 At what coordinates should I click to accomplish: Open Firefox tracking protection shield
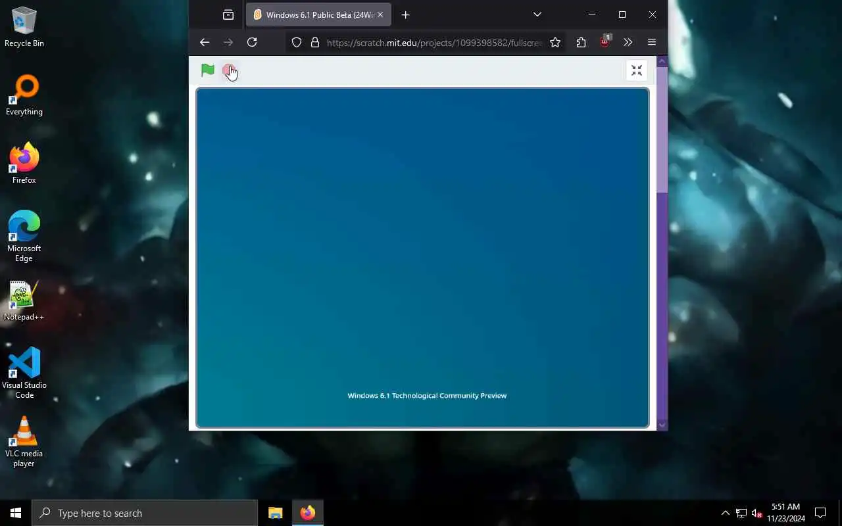tap(297, 42)
